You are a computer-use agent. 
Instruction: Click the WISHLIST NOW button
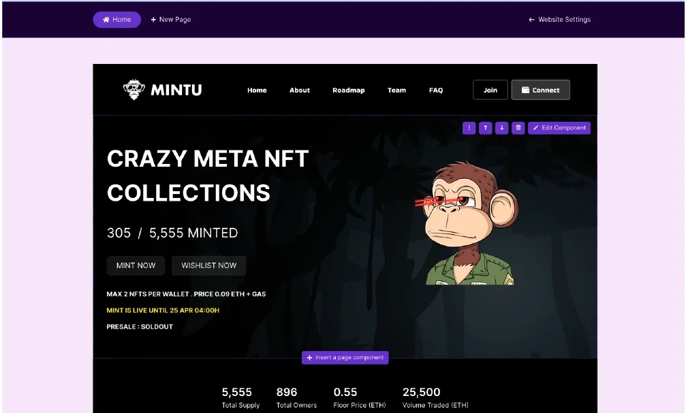tap(208, 266)
